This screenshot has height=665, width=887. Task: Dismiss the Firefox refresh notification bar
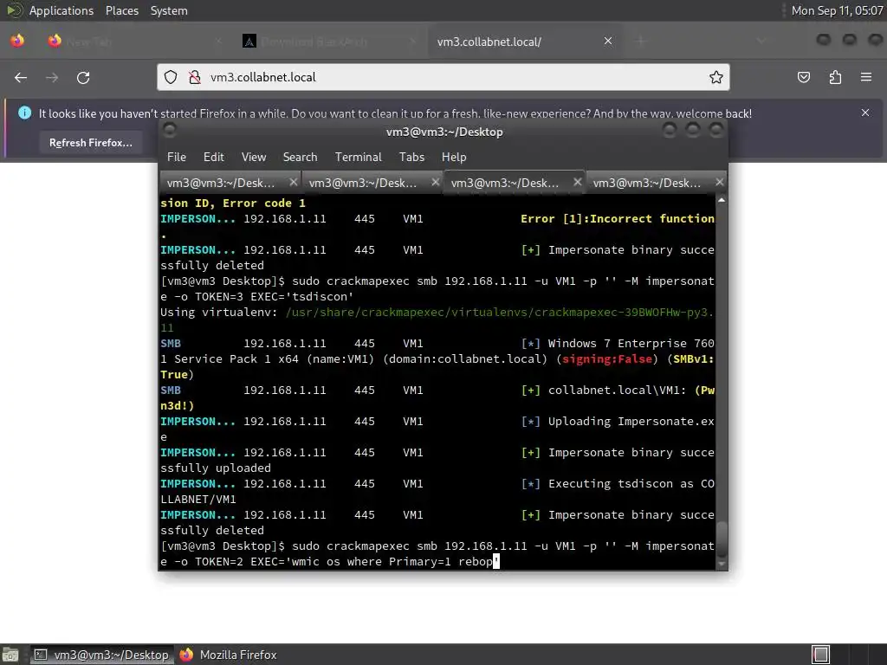(x=865, y=113)
